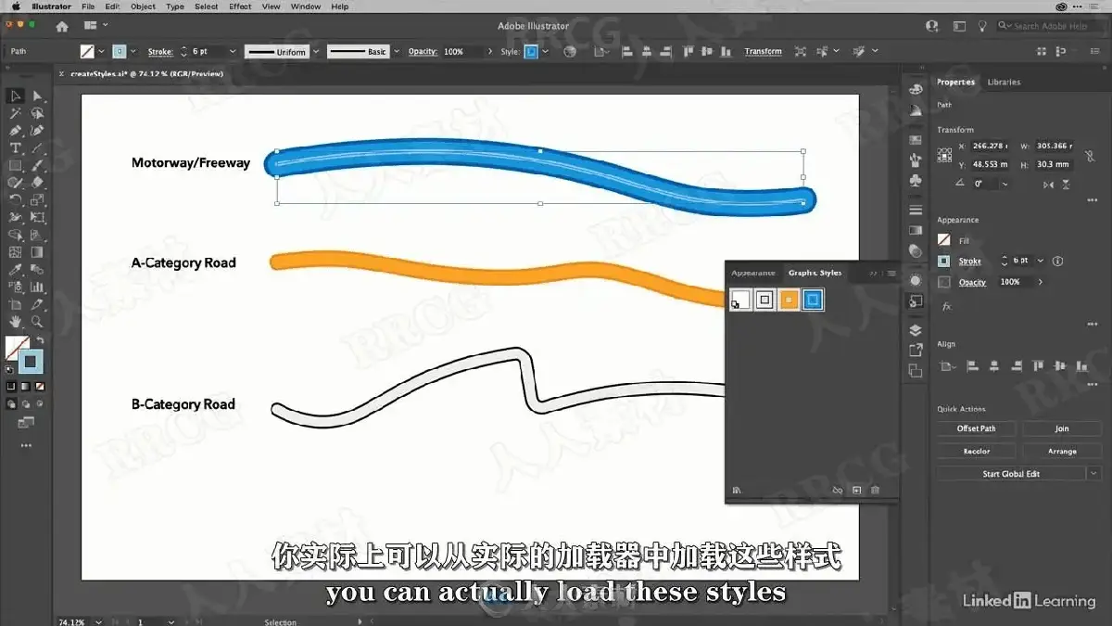
Task: Click Transform link in control bar
Action: tap(763, 52)
